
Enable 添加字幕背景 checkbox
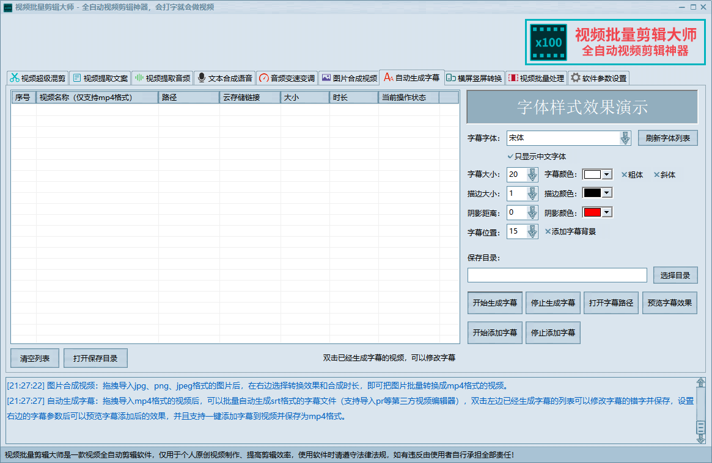coord(548,232)
